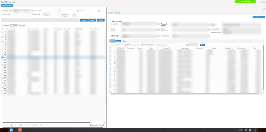
Task: Open Amendment History
Action: [148, 45]
